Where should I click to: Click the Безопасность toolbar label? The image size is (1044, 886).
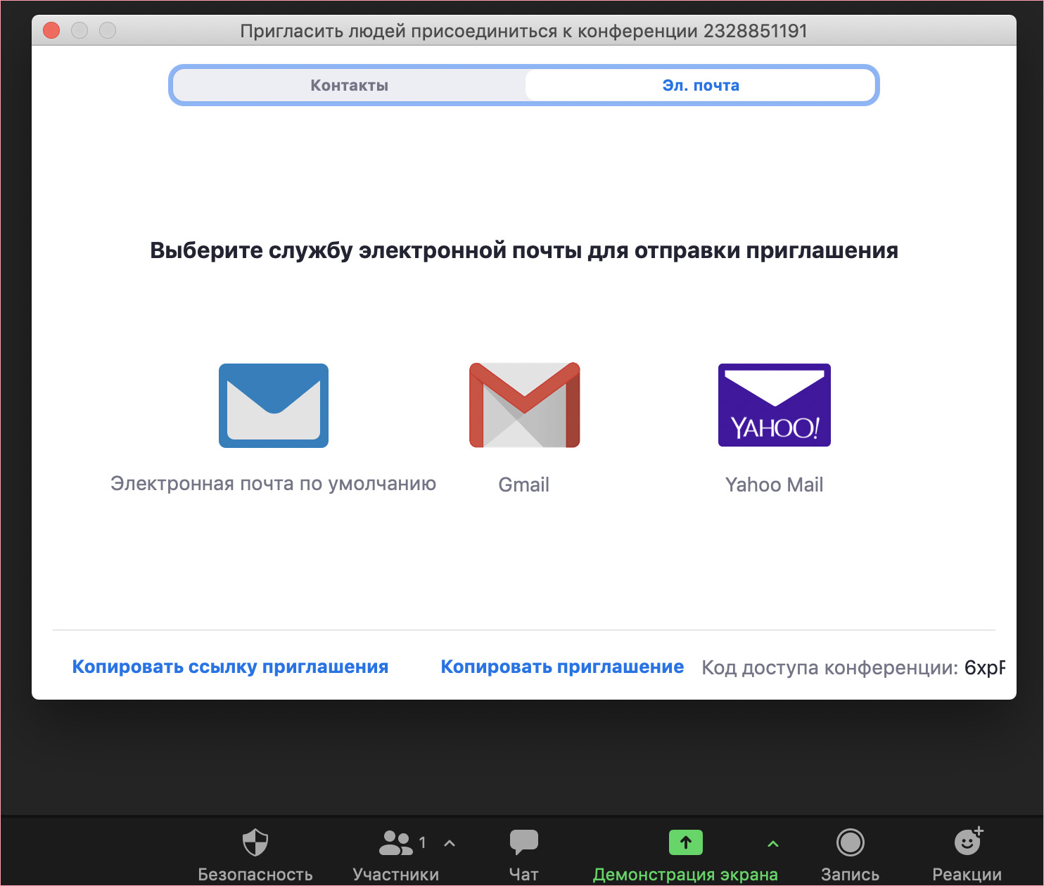coord(255,874)
